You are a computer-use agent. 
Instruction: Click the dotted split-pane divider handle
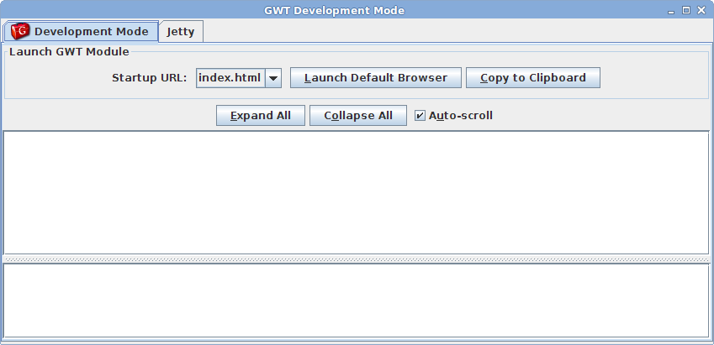pyautogui.click(x=356, y=259)
